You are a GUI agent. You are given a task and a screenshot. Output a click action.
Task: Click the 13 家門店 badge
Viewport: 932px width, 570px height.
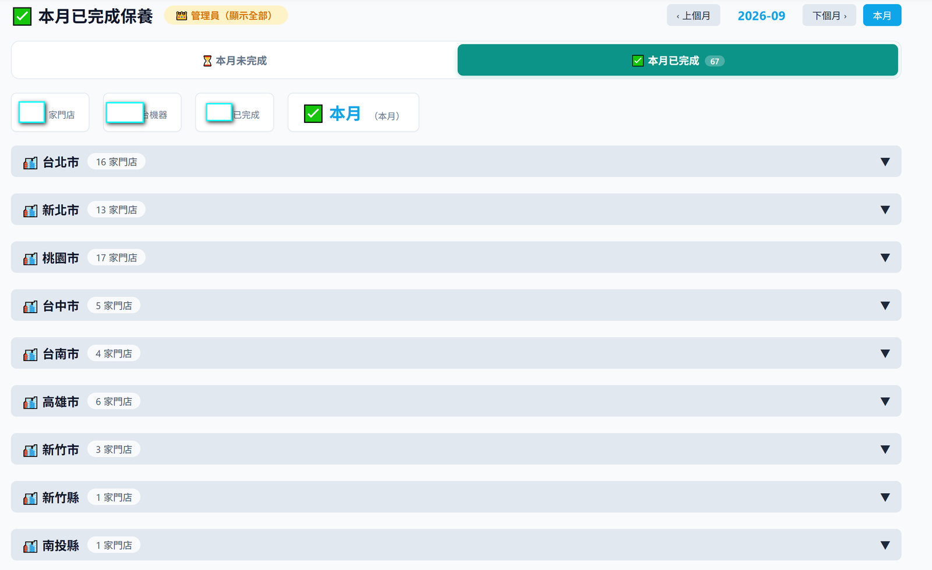point(116,210)
